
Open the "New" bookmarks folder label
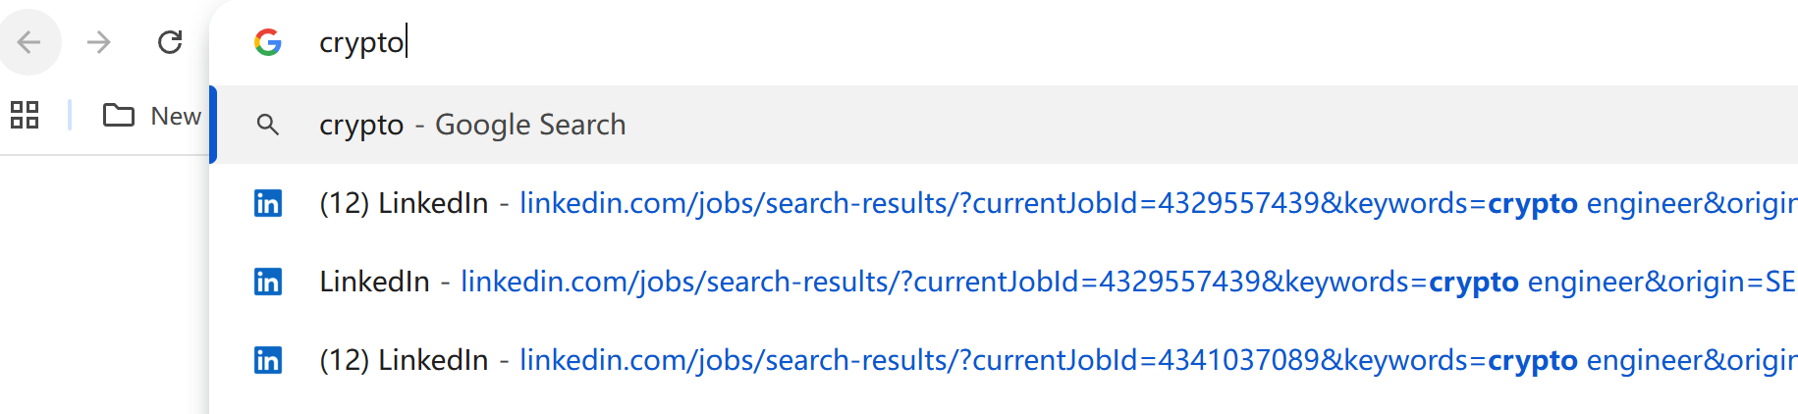(176, 116)
